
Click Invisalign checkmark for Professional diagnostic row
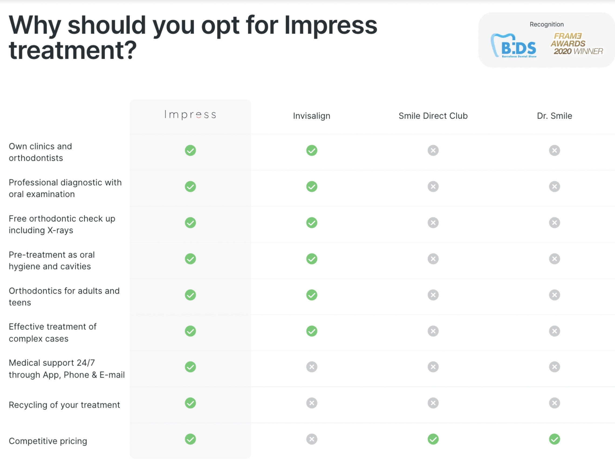[312, 186]
